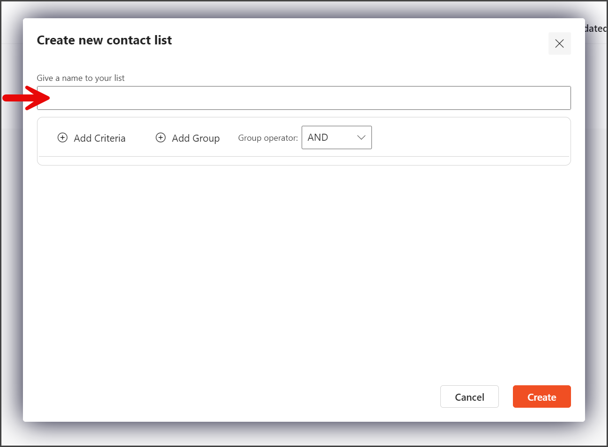Image resolution: width=608 pixels, height=447 pixels.
Task: Open the Group operator AND dropdown
Action: (x=336, y=137)
